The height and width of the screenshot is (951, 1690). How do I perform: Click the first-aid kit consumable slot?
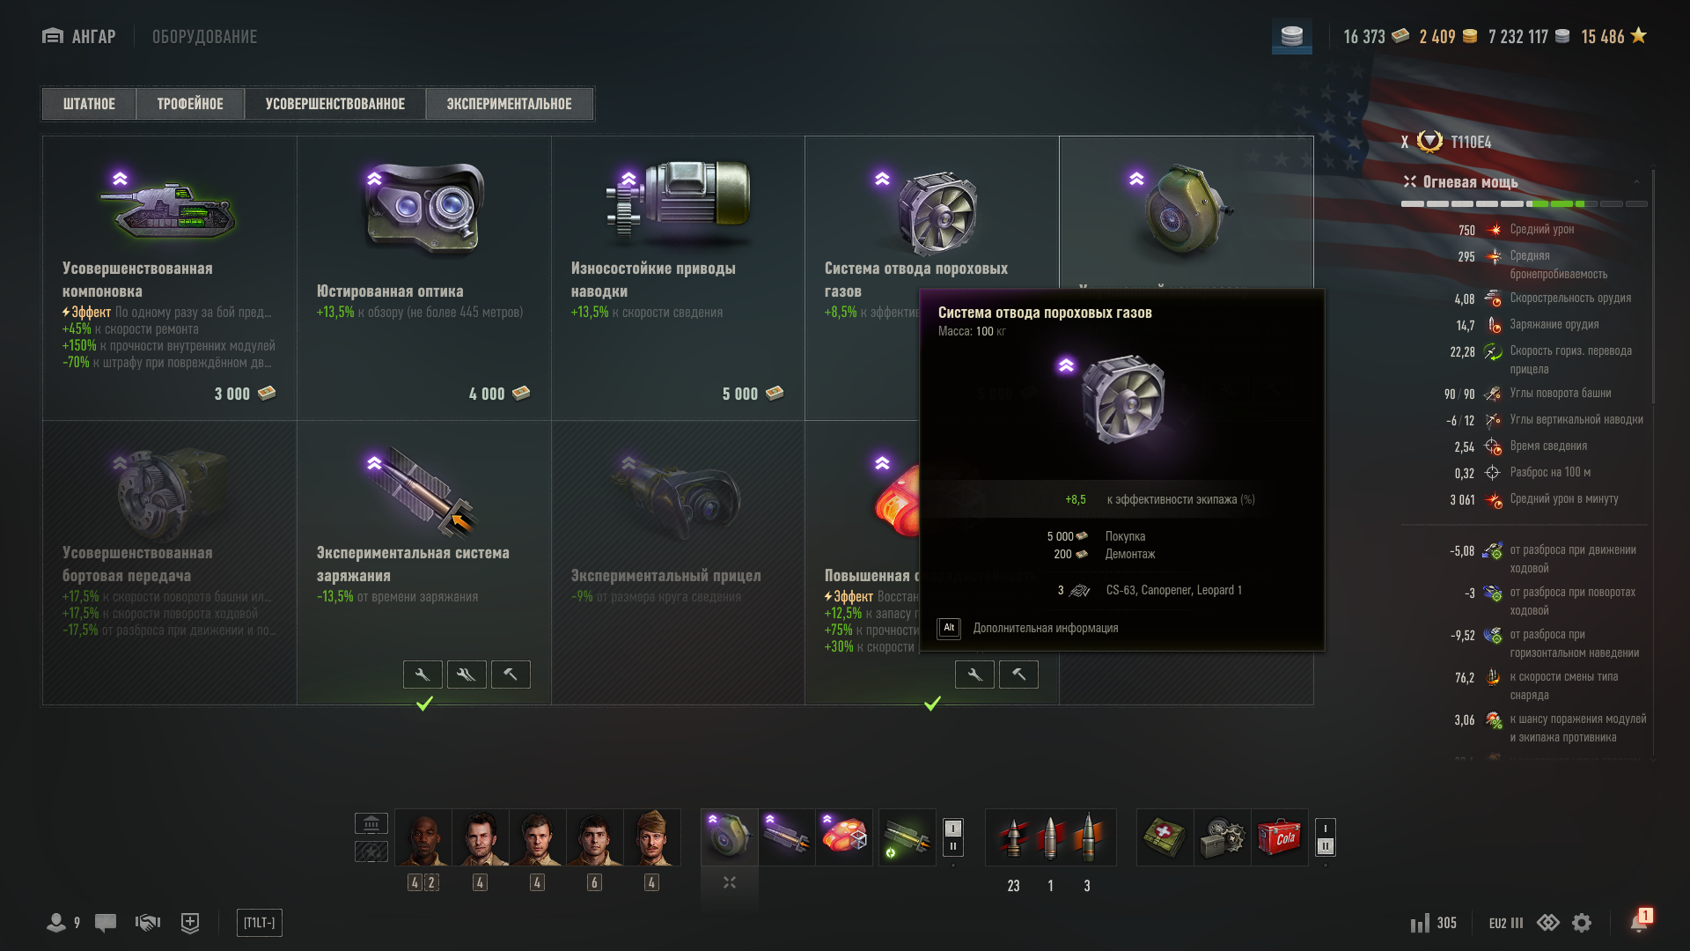1165,837
